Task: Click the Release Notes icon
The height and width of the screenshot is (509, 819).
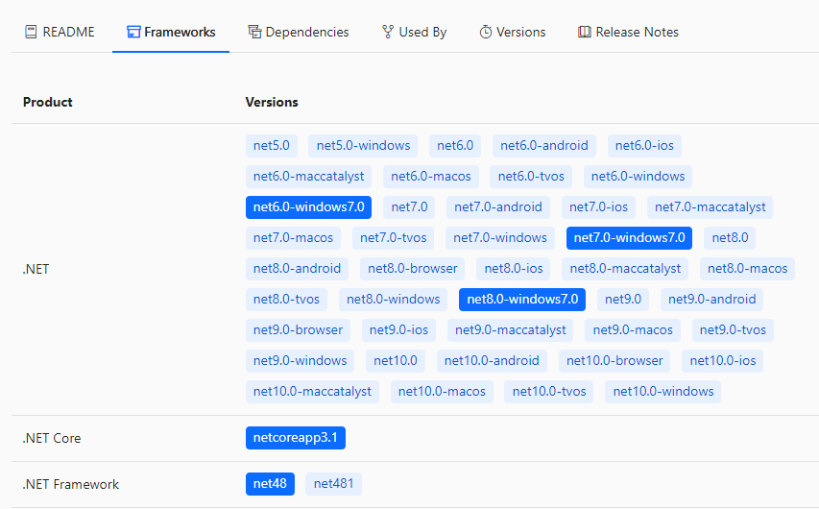Action: 585,32
